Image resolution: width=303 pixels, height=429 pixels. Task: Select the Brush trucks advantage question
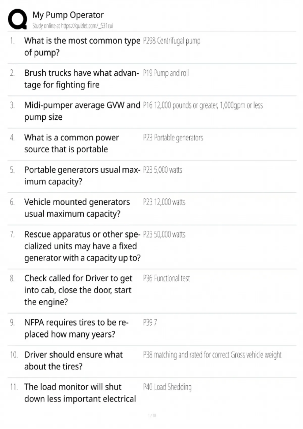[x=81, y=79]
